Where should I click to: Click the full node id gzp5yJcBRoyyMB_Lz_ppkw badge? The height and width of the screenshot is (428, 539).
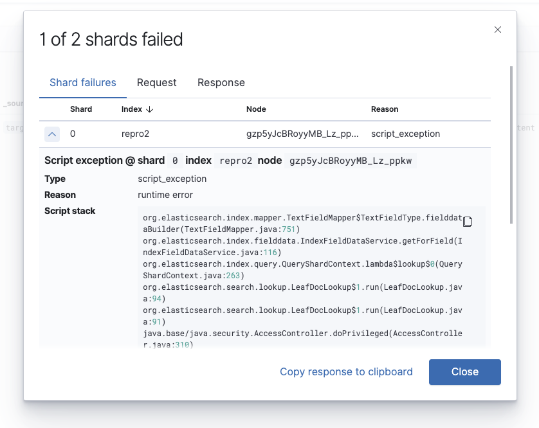tap(351, 161)
